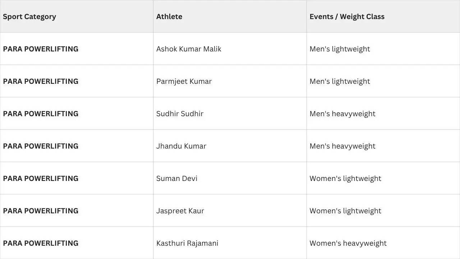Select the Jaspreet Kaur cell
Screen dimensions: 460x259
[230, 210]
